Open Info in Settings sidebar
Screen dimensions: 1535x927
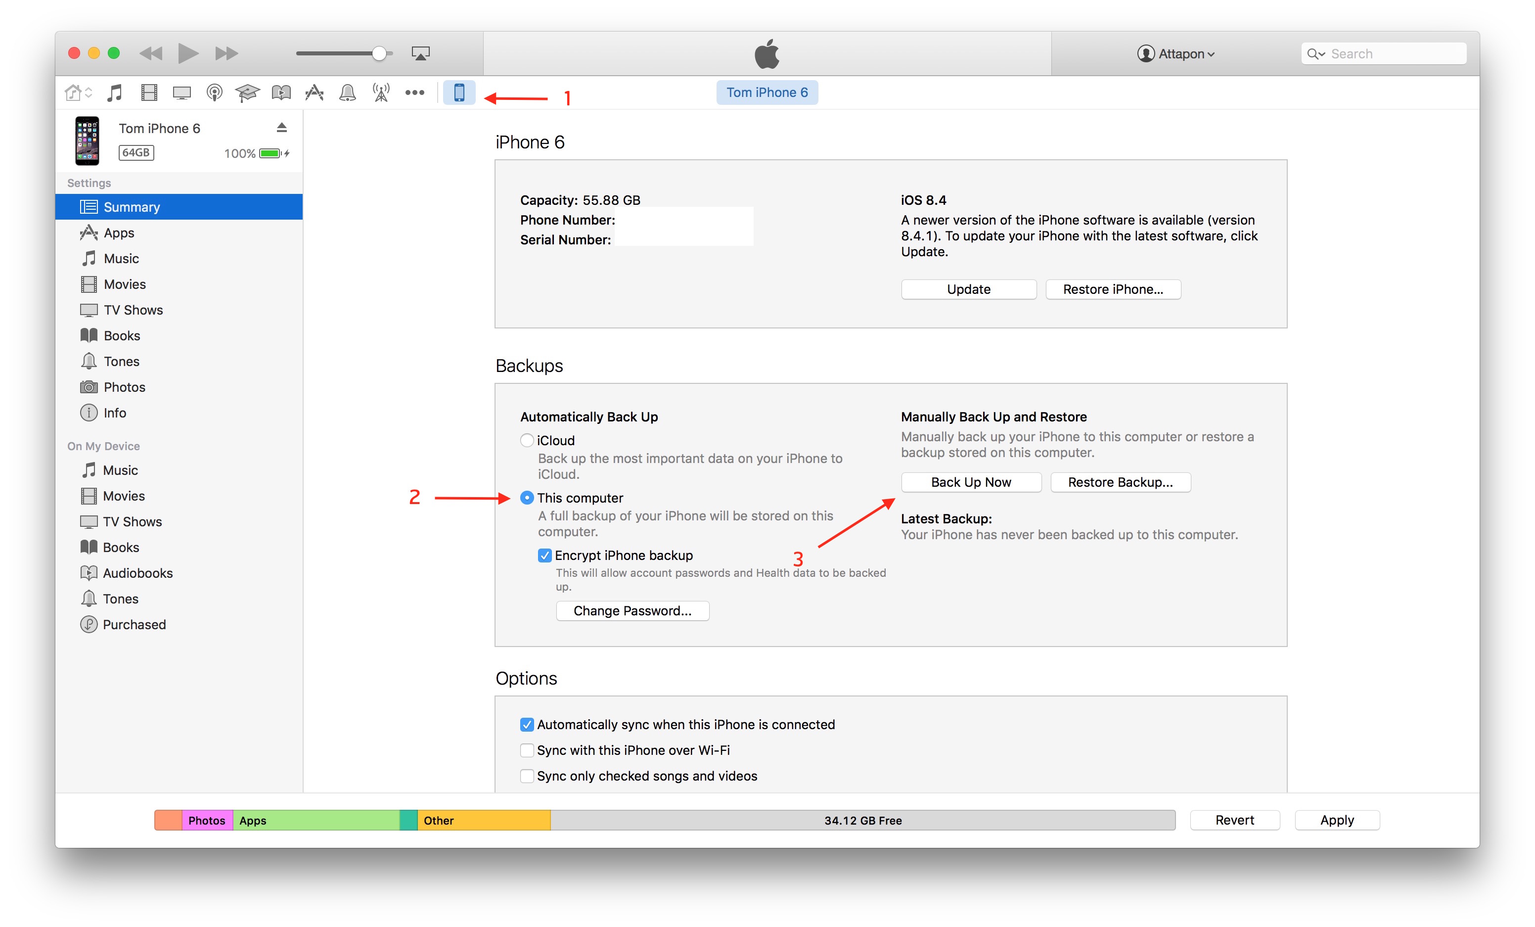coord(179,413)
